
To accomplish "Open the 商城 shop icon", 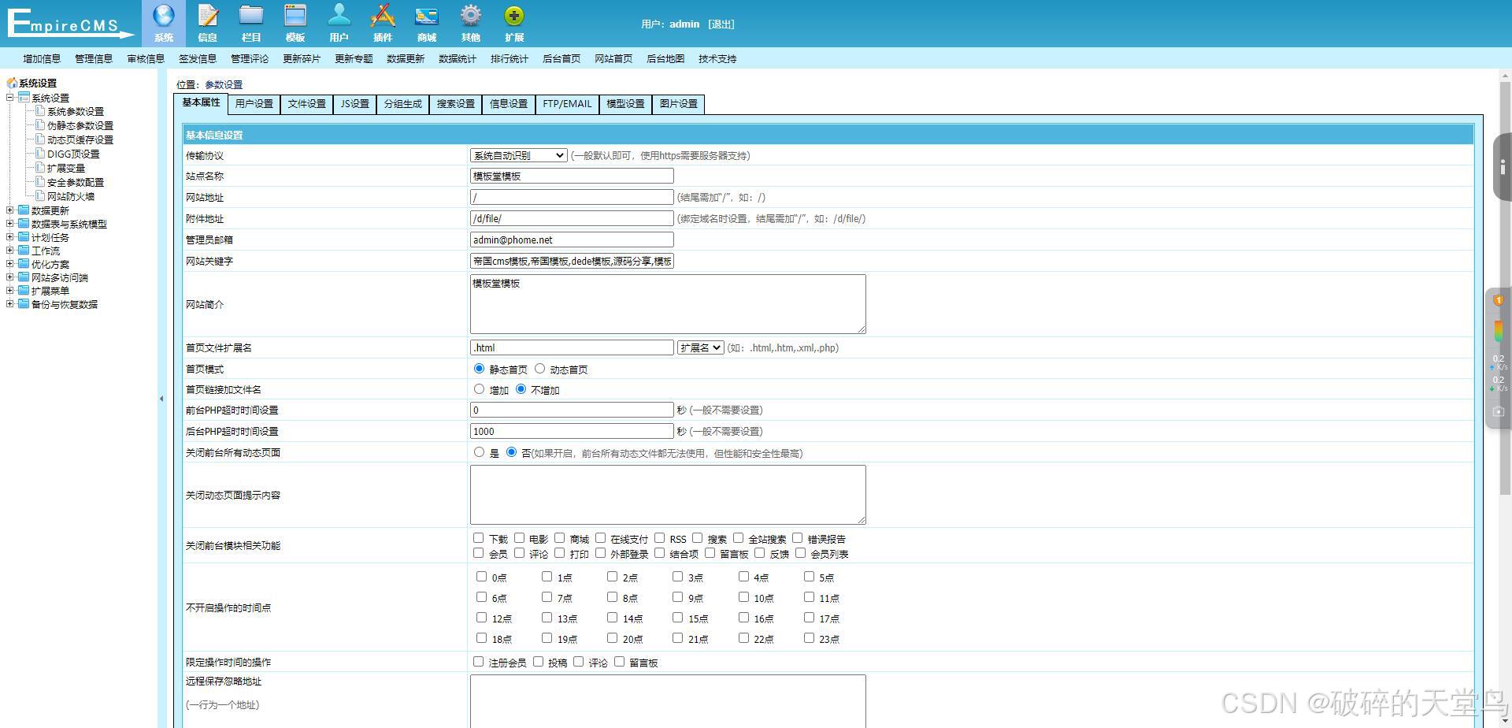I will click(x=427, y=23).
